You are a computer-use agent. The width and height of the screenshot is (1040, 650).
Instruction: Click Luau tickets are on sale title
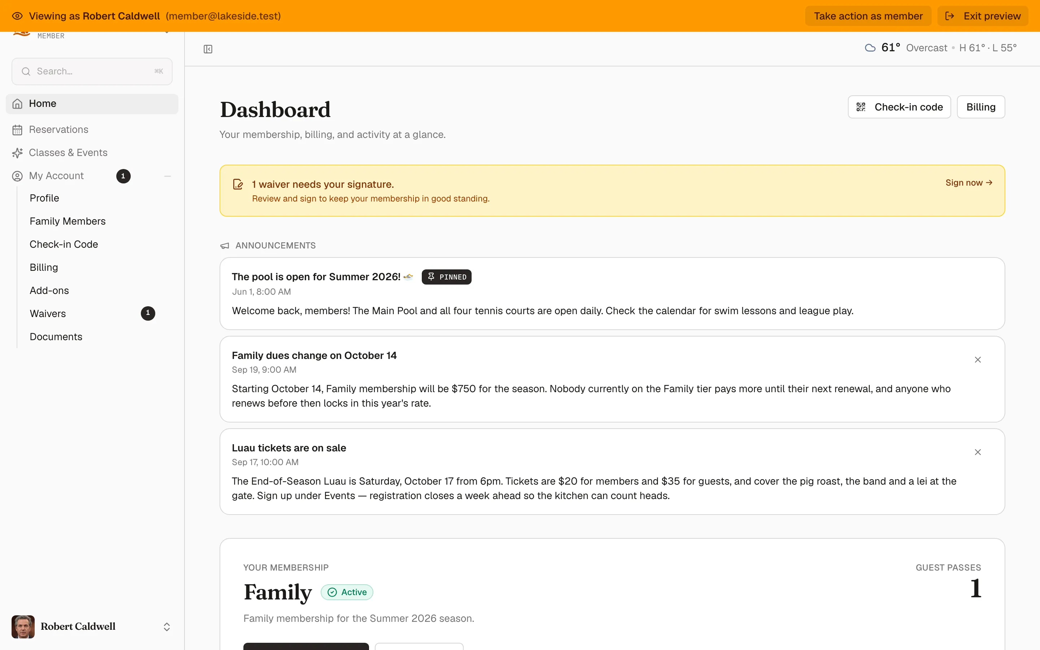coord(289,448)
